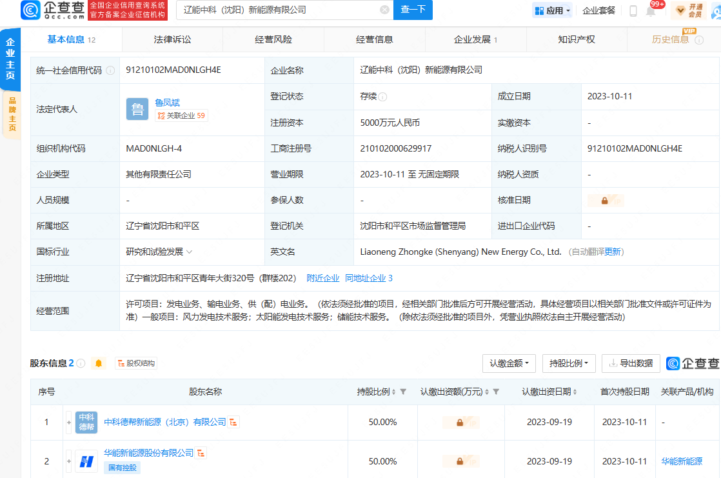Click the lock icon in 核准日期 row
Image resolution: width=721 pixels, height=478 pixels.
[x=605, y=200]
